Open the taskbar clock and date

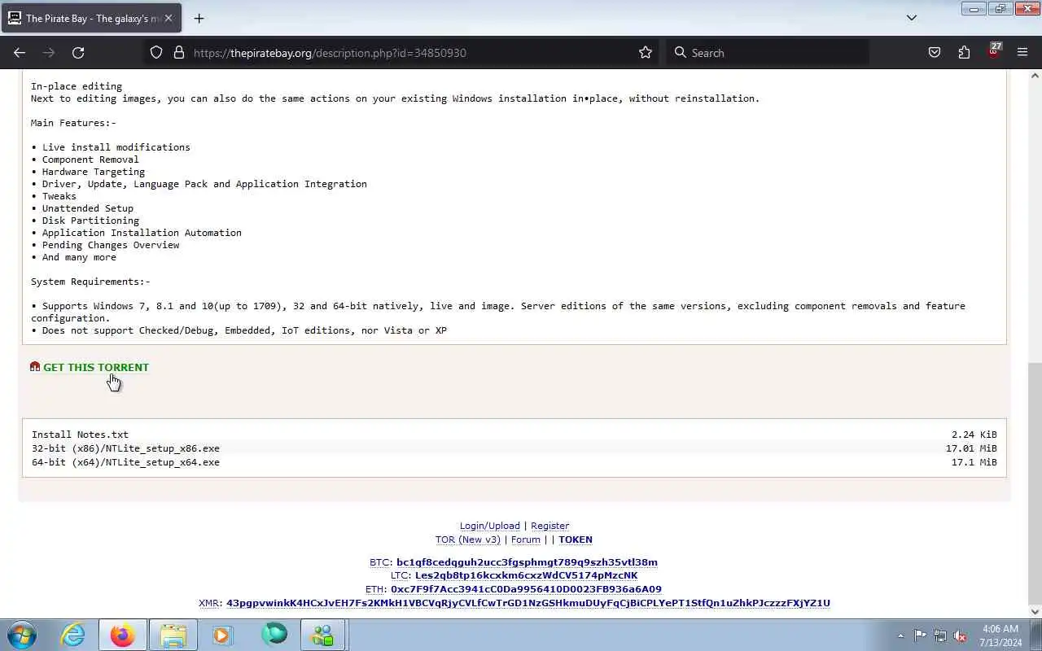click(x=1000, y=636)
